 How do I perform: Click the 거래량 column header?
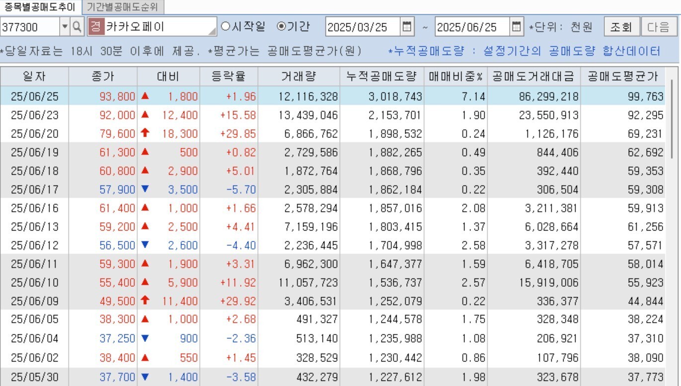299,76
